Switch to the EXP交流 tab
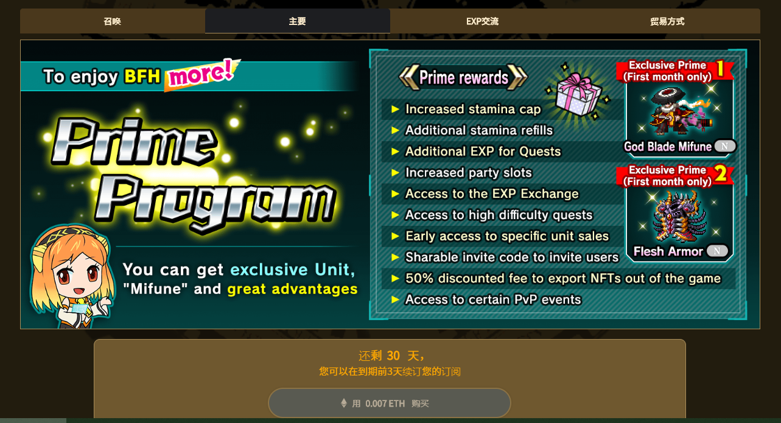Image resolution: width=781 pixels, height=423 pixels. pyautogui.click(x=482, y=21)
